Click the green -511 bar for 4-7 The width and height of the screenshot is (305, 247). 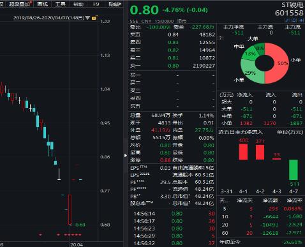(x=294, y=170)
